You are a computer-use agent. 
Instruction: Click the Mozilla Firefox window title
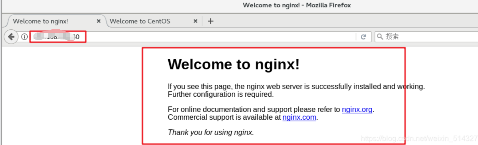tap(297, 5)
